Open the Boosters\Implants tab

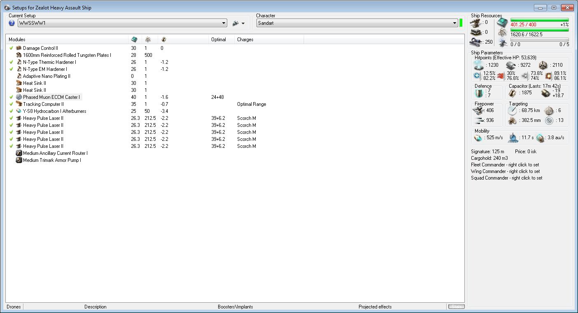coord(235,307)
